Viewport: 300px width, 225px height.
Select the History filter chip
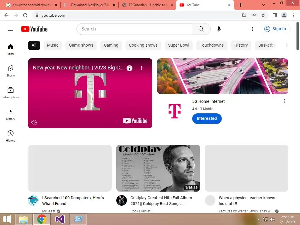coord(241,45)
